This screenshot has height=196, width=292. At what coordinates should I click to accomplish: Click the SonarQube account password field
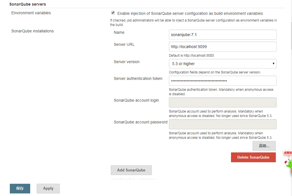click(x=223, y=124)
